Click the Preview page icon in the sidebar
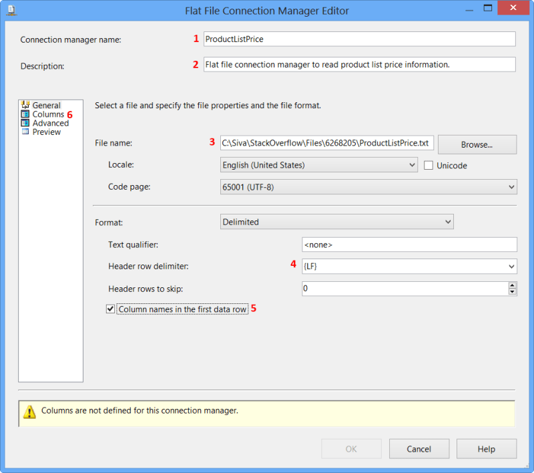 pos(25,132)
